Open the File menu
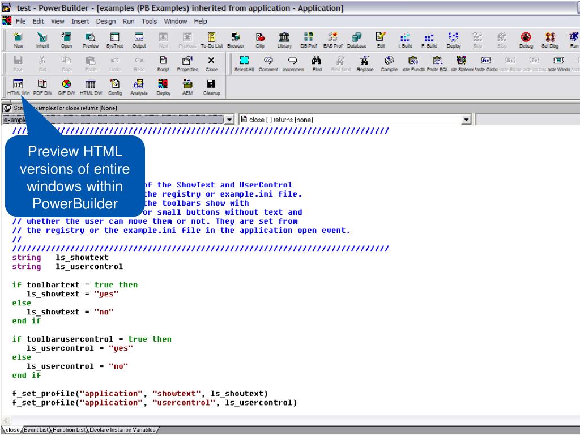580x435 pixels. click(20, 21)
